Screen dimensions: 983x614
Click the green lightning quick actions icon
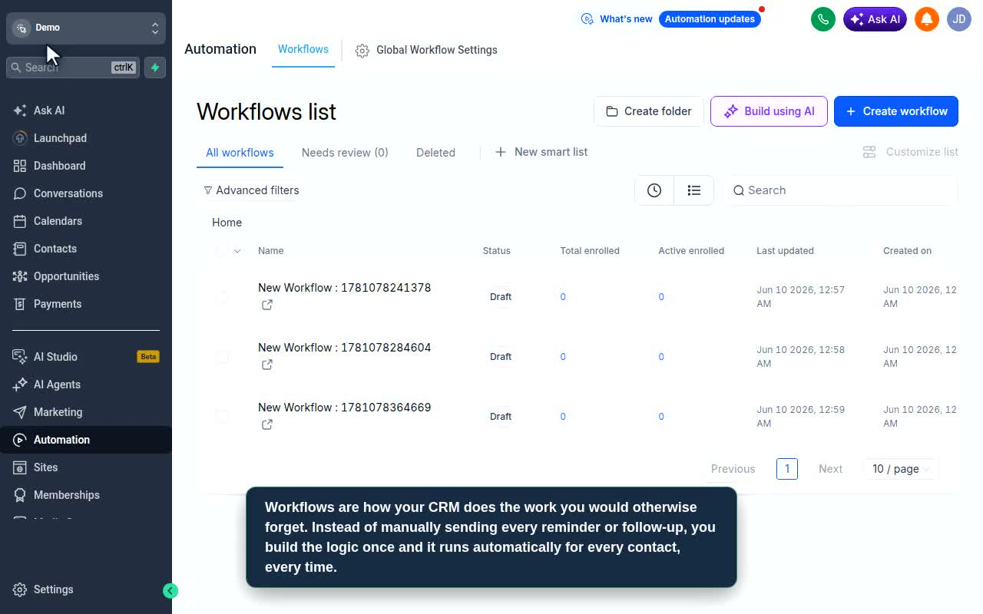click(155, 68)
